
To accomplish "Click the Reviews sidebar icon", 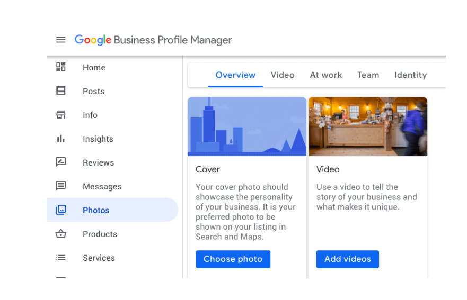I will (61, 162).
